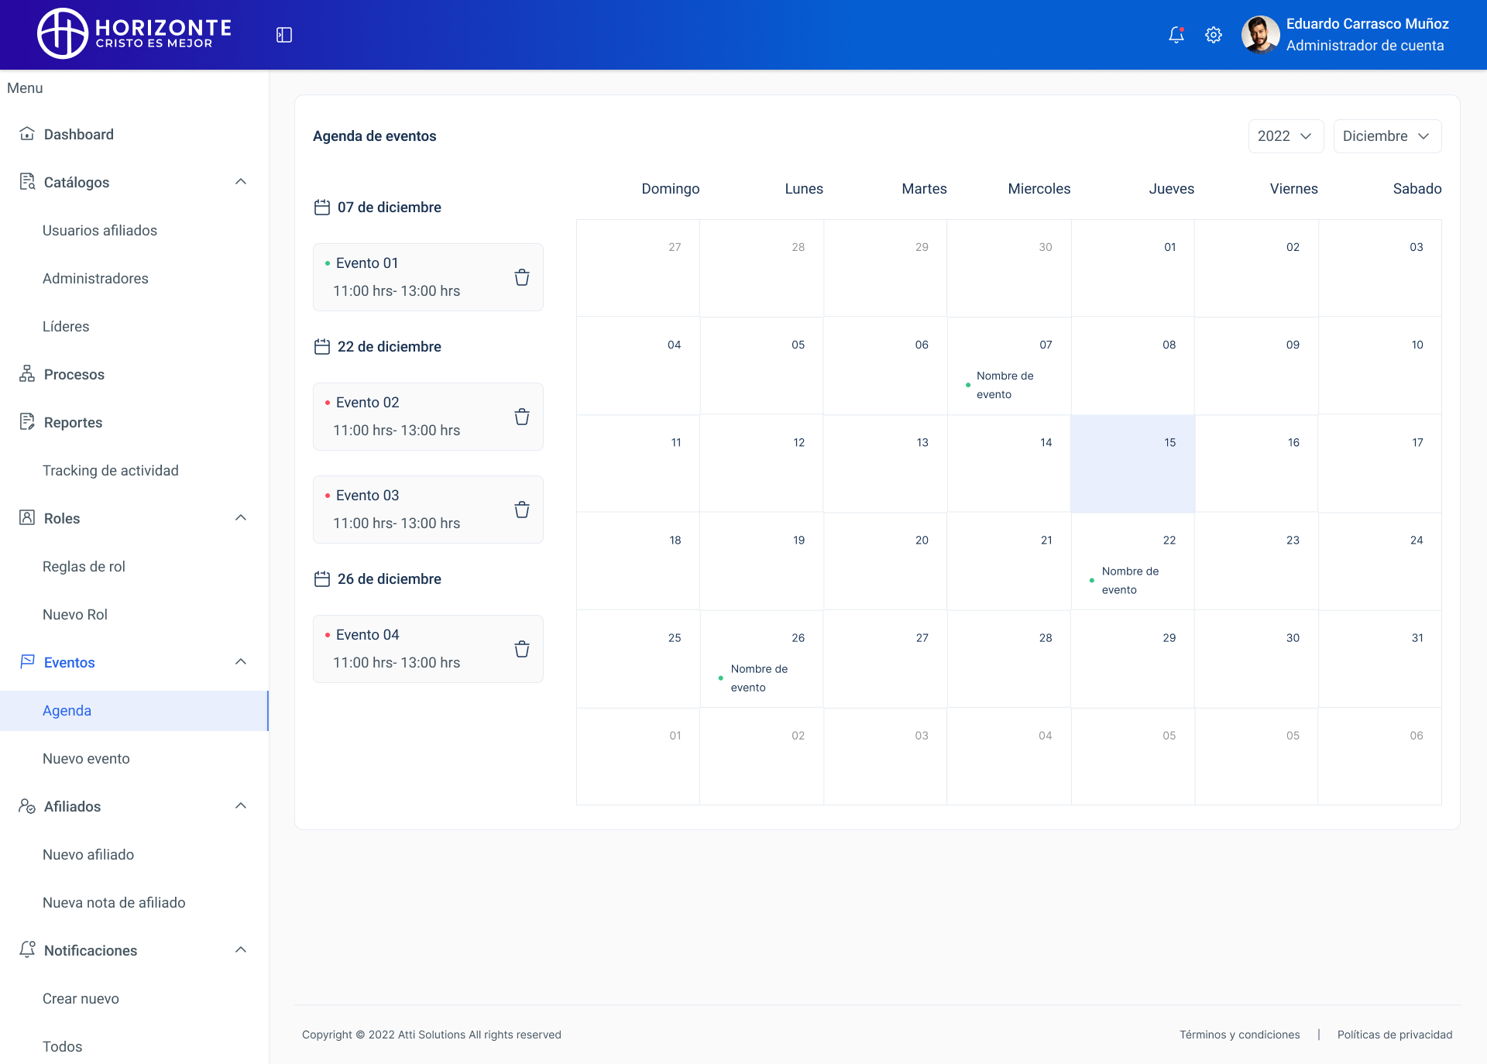Click the Catálogos document icon
The image size is (1487, 1064).
click(x=27, y=182)
